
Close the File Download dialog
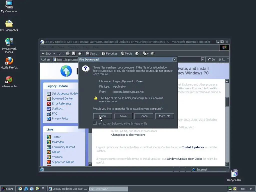click(x=174, y=59)
